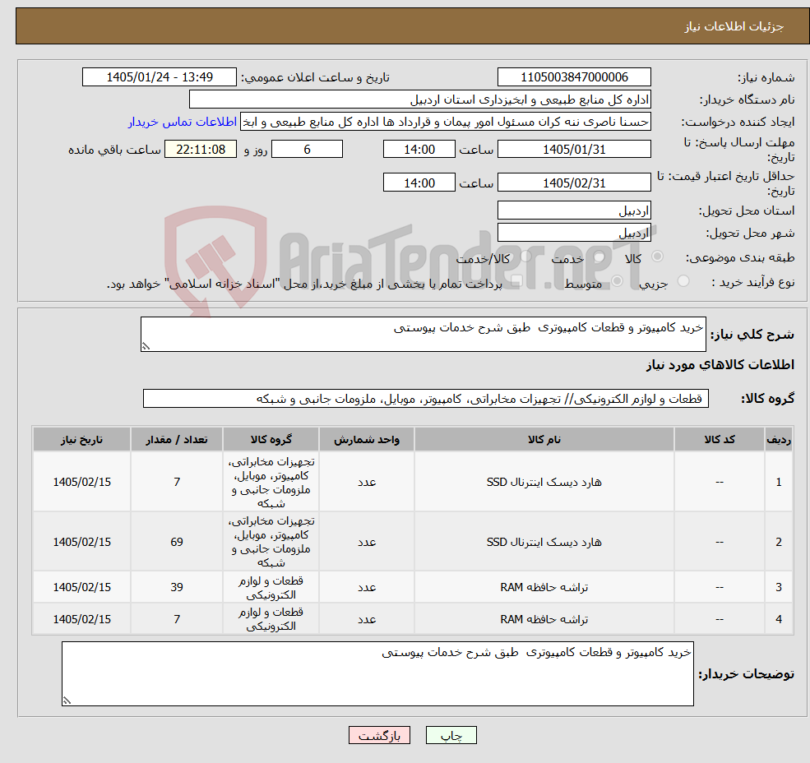
Task: Click quantity 7 in row 4
Action: 177,619
